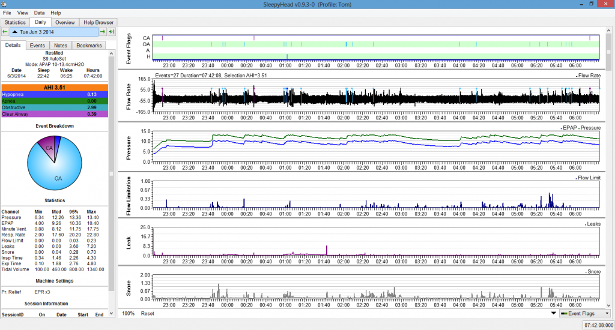Open the Event Flags graph dropdown
This screenshot has width=615, height=330.
pyautogui.click(x=585, y=313)
